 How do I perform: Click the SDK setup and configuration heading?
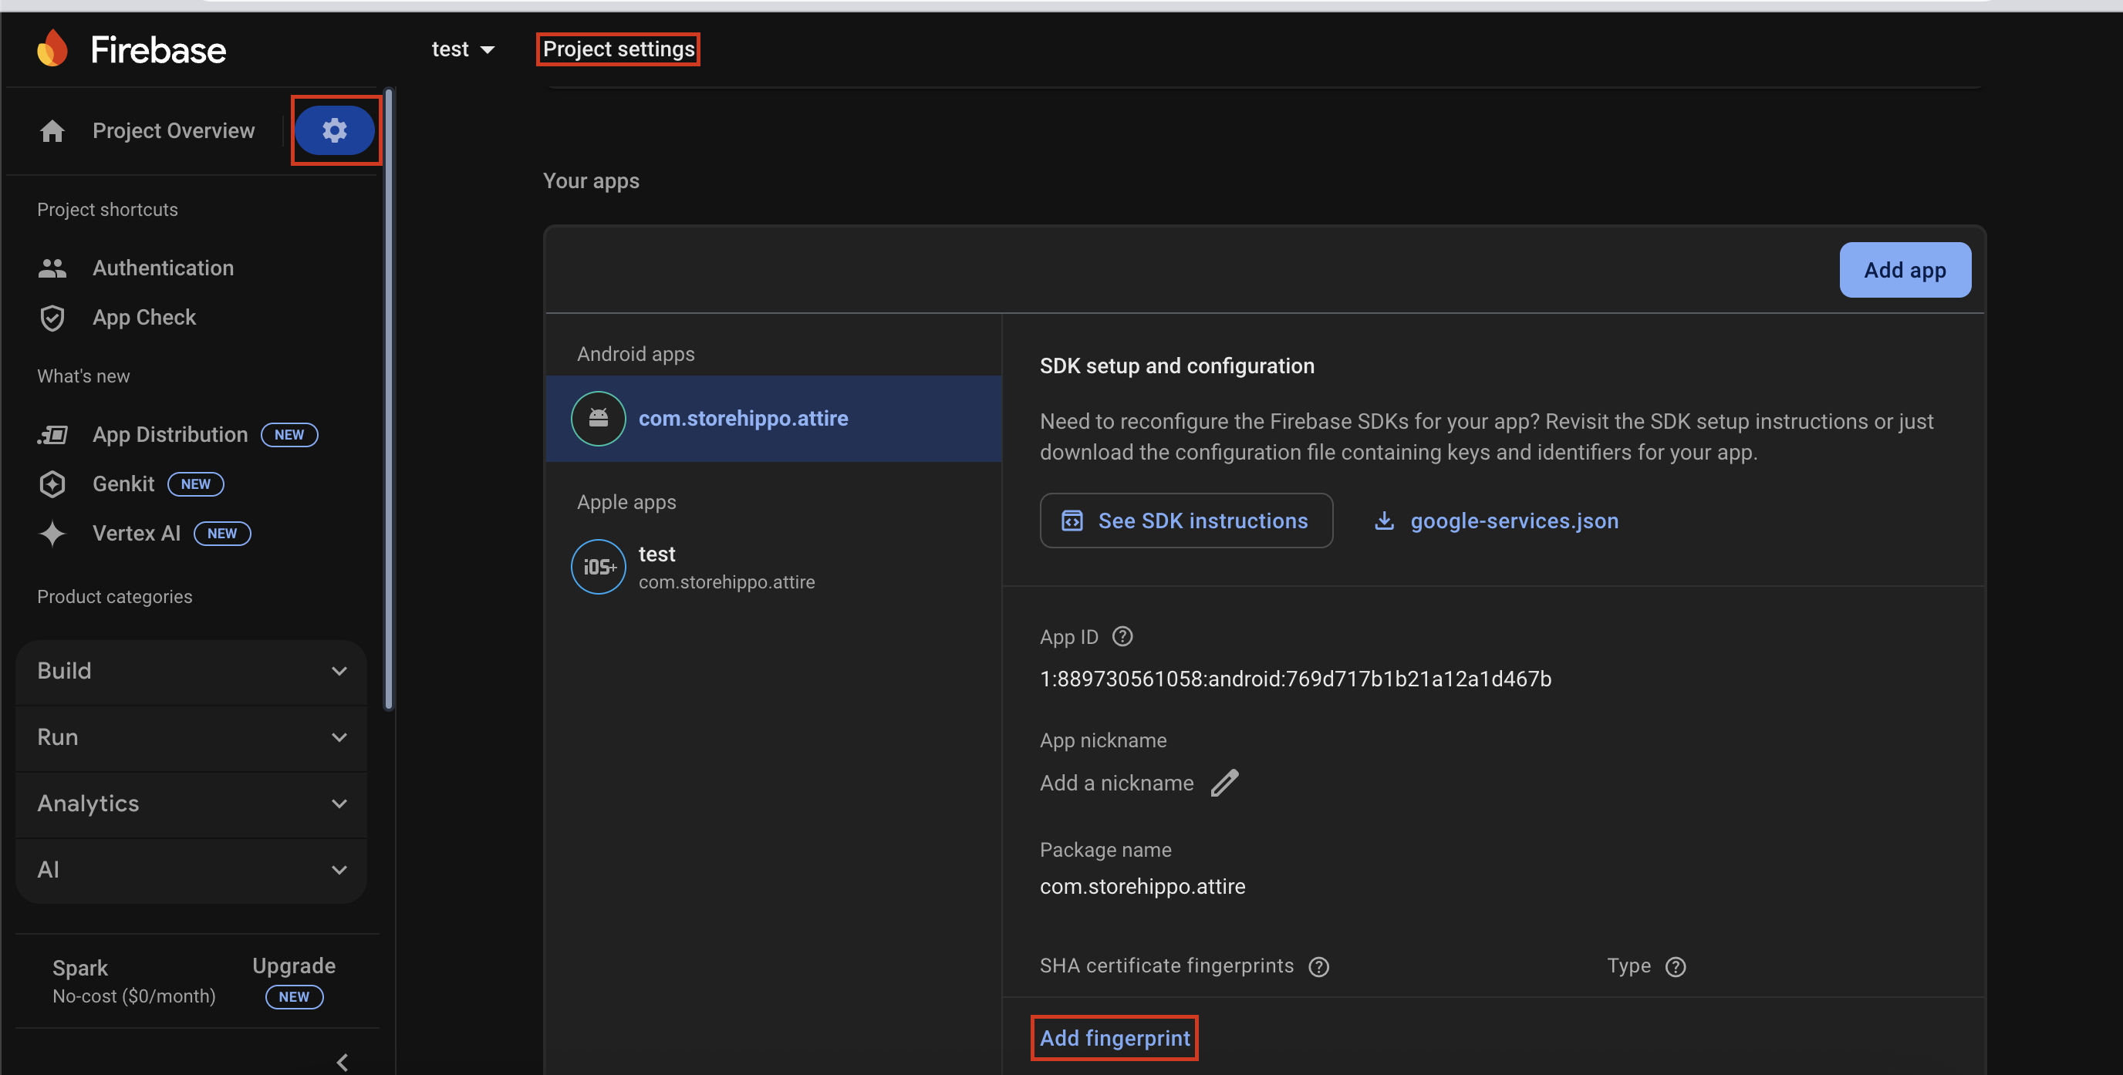[x=1177, y=366]
